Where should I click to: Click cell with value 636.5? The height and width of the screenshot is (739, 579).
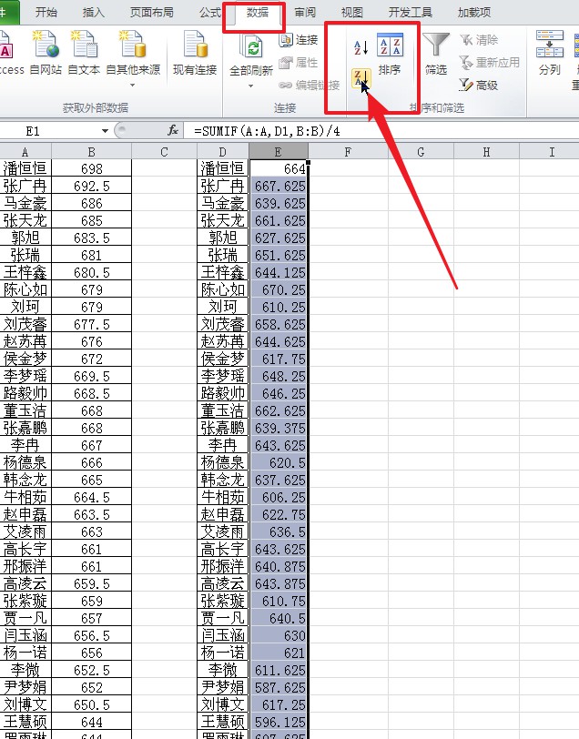click(x=279, y=531)
